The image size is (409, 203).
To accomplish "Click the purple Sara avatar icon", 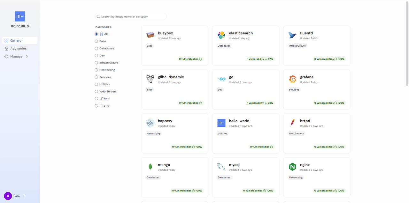I will (x=8, y=196).
